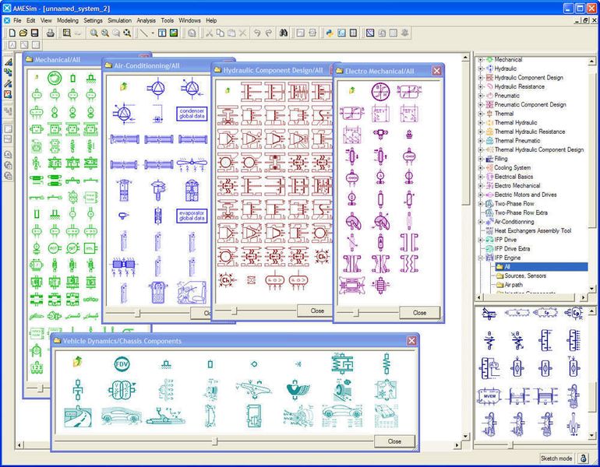Expand the IFP Drive tree node

[x=481, y=240]
